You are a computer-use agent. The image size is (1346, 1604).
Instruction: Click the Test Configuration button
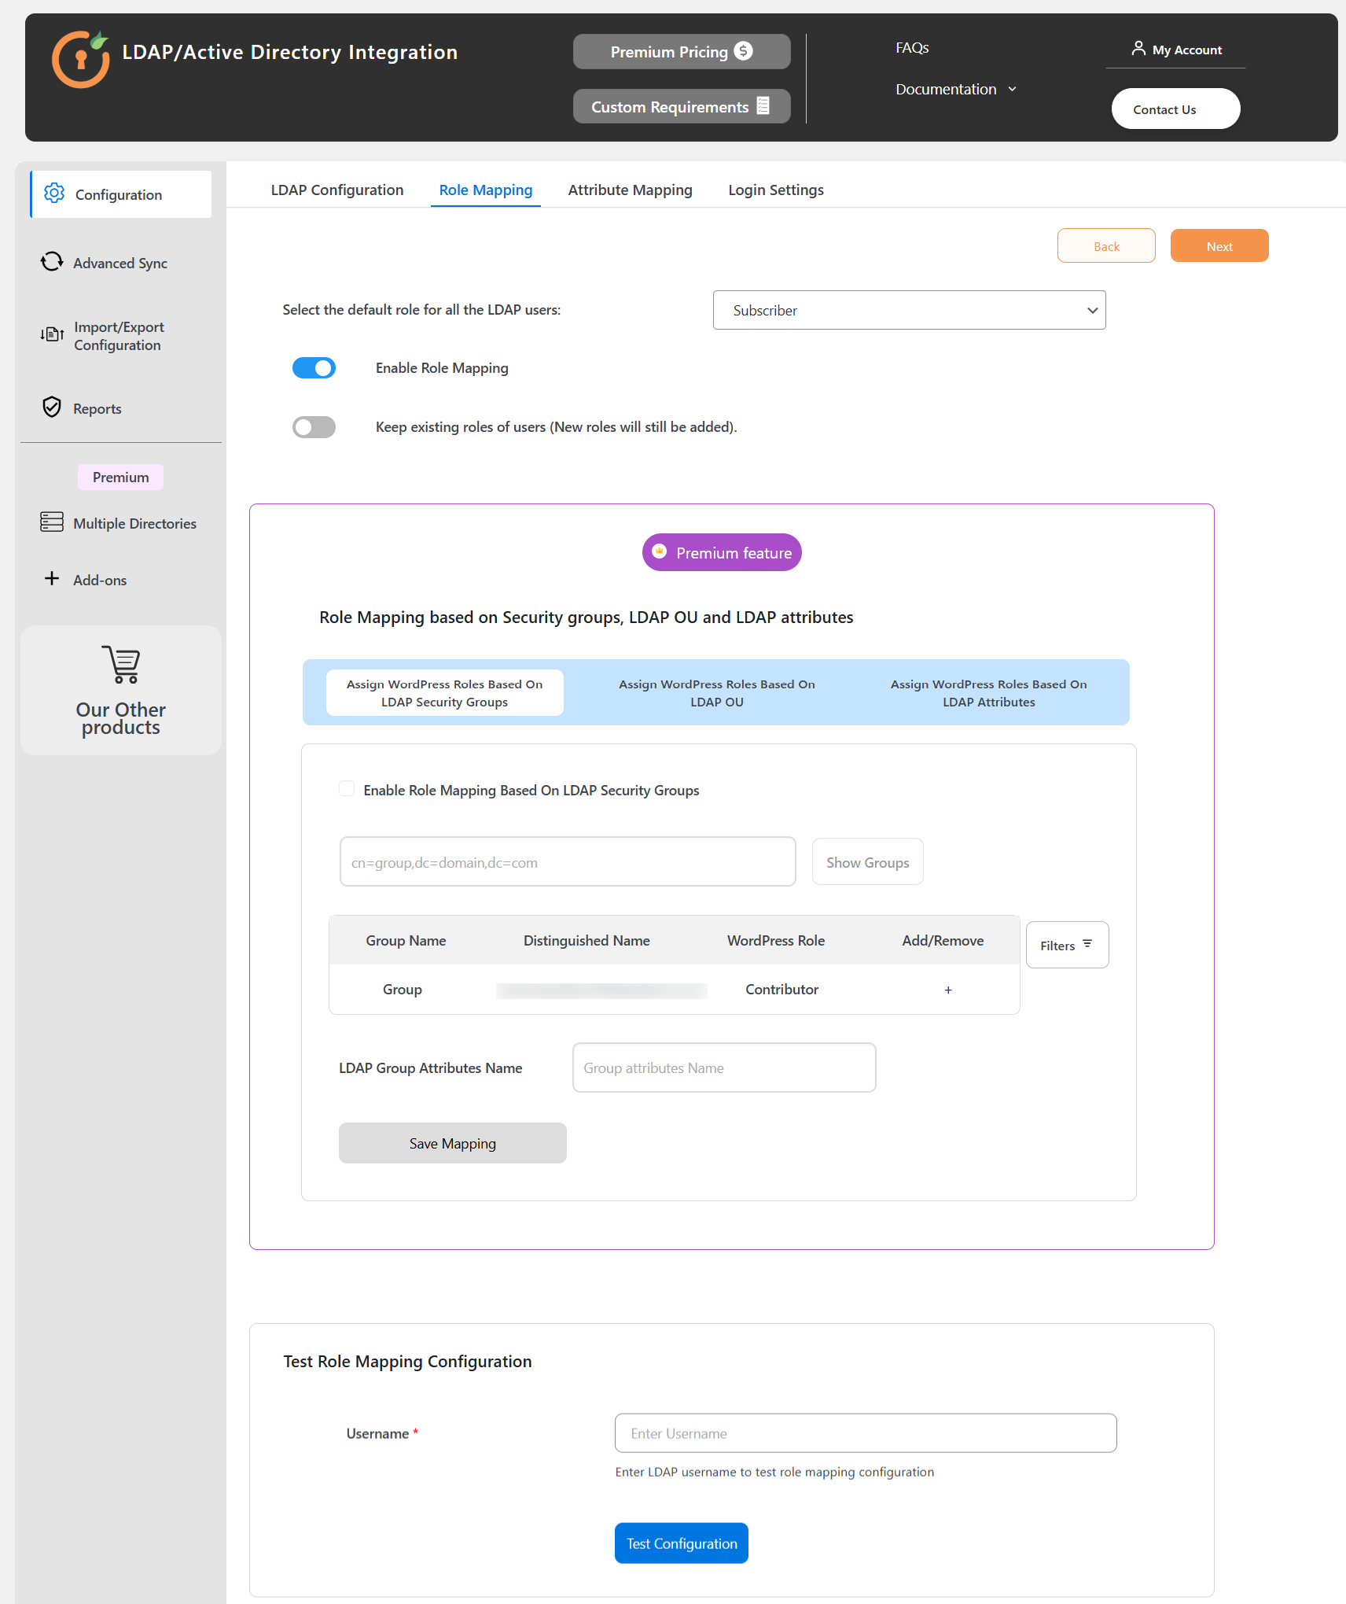pyautogui.click(x=682, y=1543)
